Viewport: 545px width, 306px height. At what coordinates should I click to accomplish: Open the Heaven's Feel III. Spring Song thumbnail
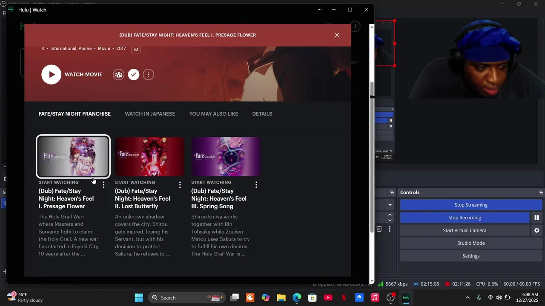pos(226,156)
